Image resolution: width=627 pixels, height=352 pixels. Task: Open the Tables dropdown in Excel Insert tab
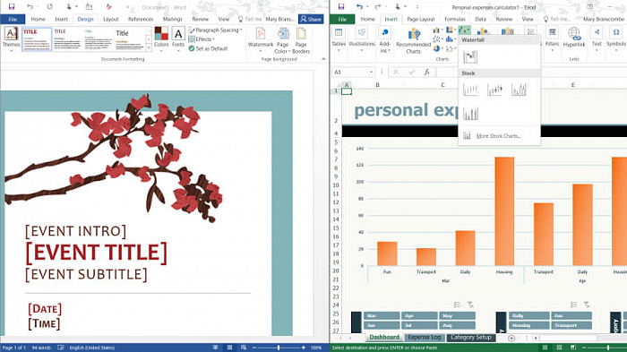pos(339,39)
